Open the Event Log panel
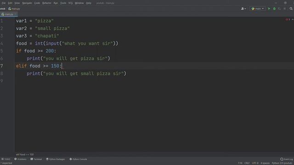 (x=287, y=159)
